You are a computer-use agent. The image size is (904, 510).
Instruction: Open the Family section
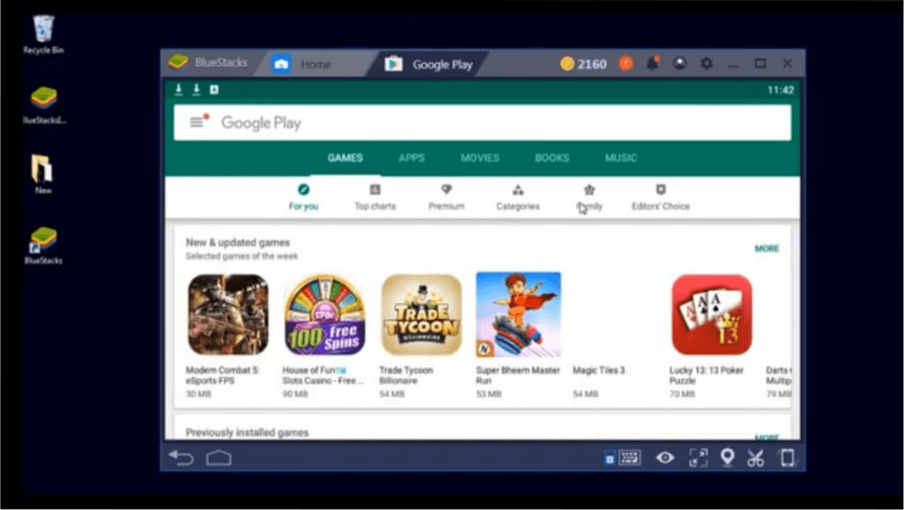[589, 197]
